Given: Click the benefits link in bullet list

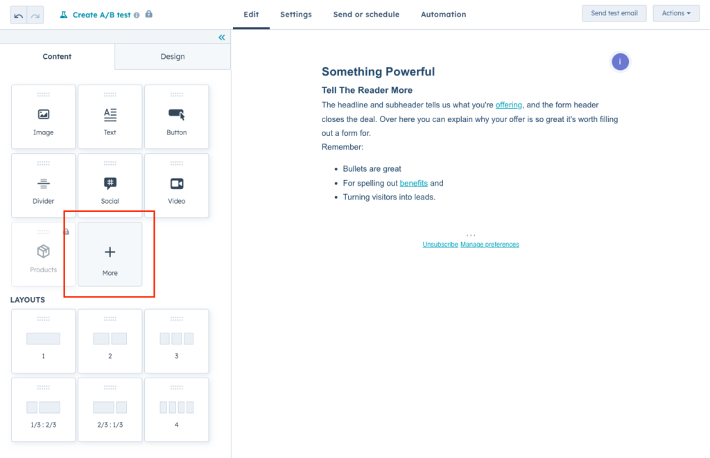Looking at the screenshot, I should click(x=413, y=184).
